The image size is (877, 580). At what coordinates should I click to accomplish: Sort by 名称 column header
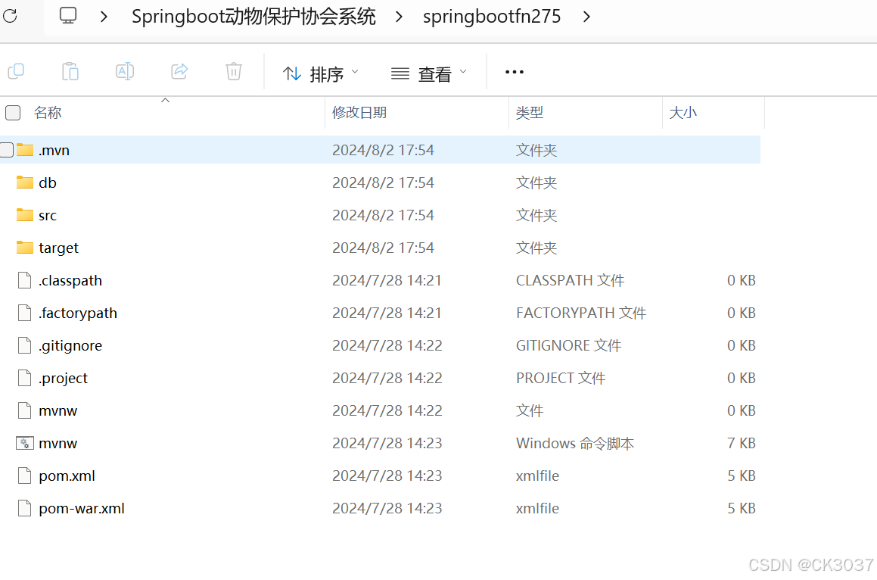pyautogui.click(x=48, y=113)
